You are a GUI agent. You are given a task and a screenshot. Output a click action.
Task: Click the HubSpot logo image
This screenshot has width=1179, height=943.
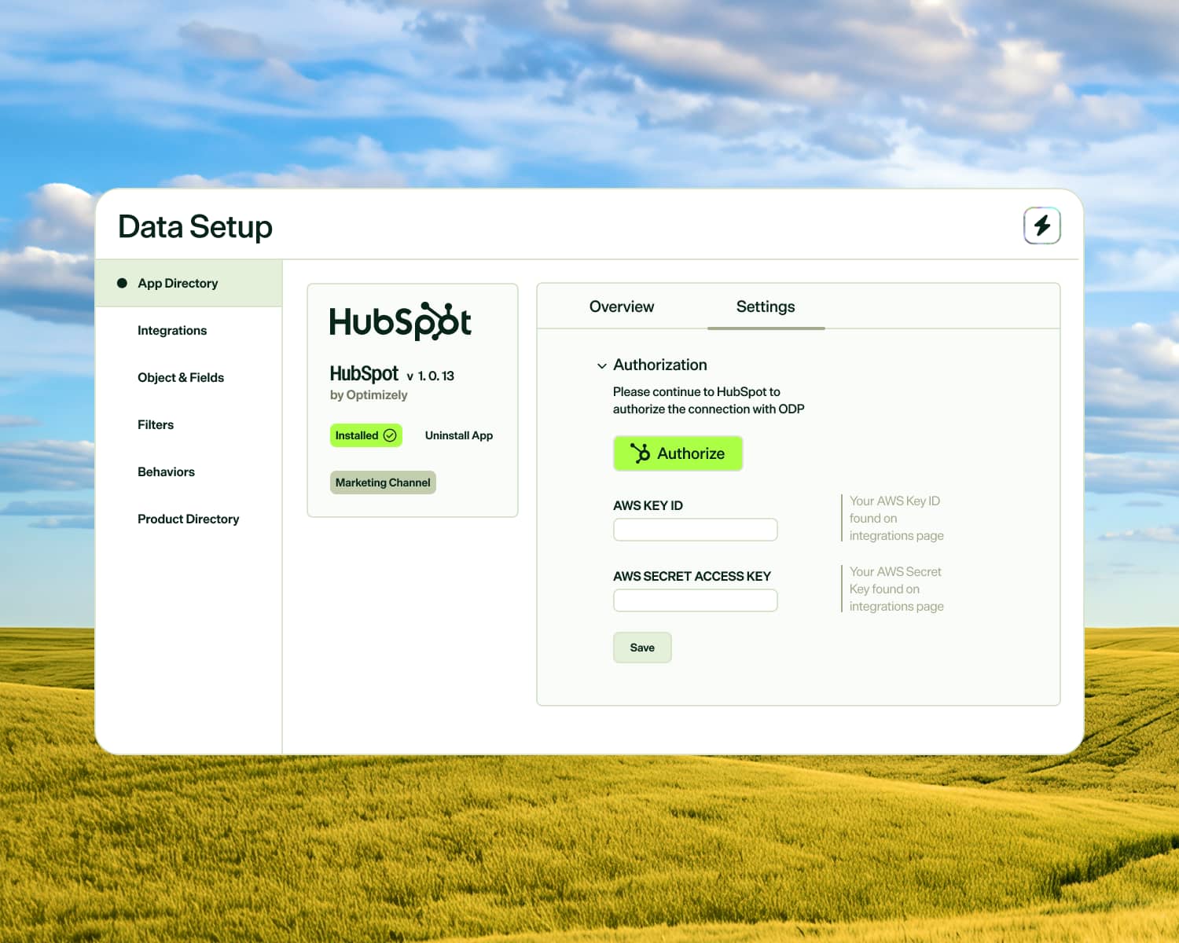[400, 321]
